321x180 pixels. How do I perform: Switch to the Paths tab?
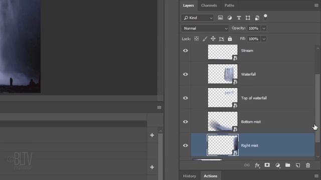click(229, 5)
